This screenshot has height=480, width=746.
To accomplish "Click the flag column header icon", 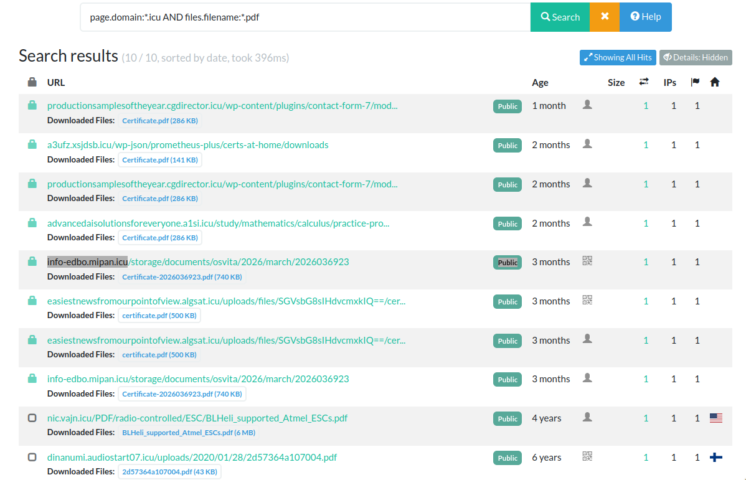I will tap(695, 82).
